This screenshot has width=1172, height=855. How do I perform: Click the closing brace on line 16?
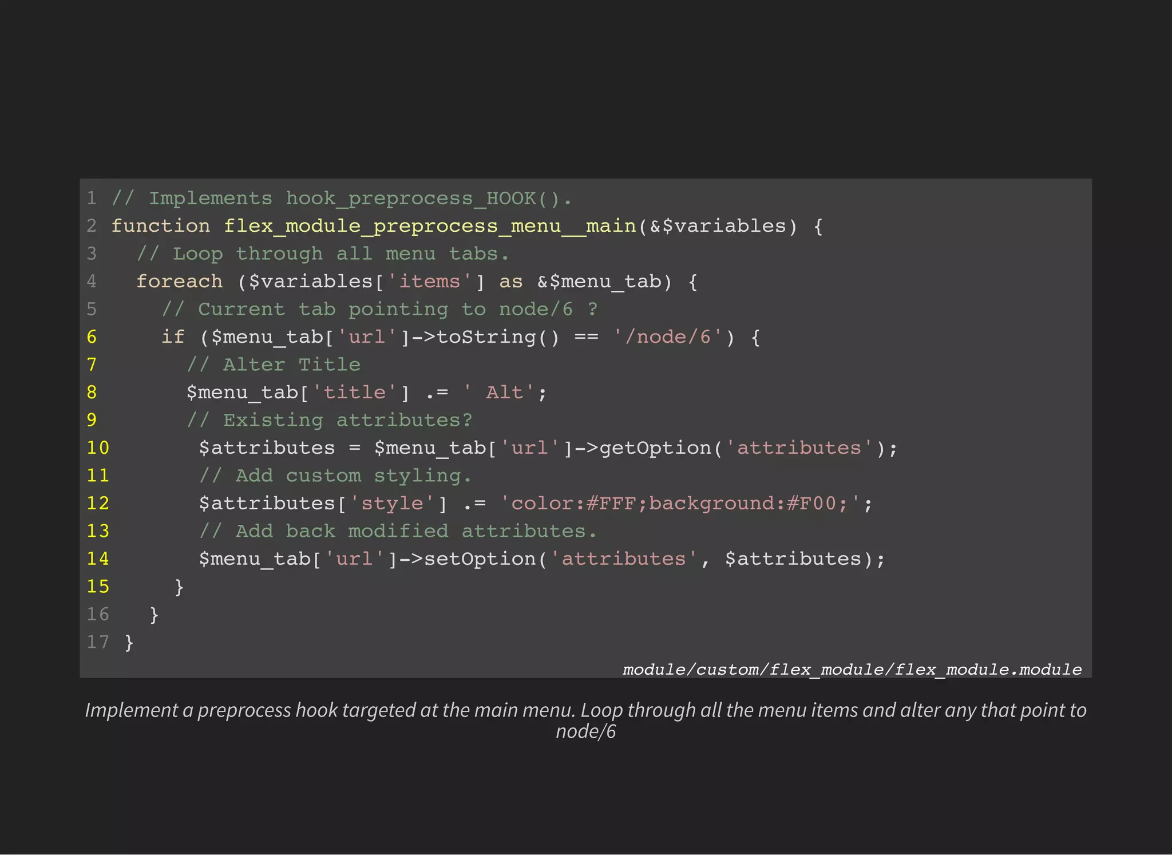154,615
